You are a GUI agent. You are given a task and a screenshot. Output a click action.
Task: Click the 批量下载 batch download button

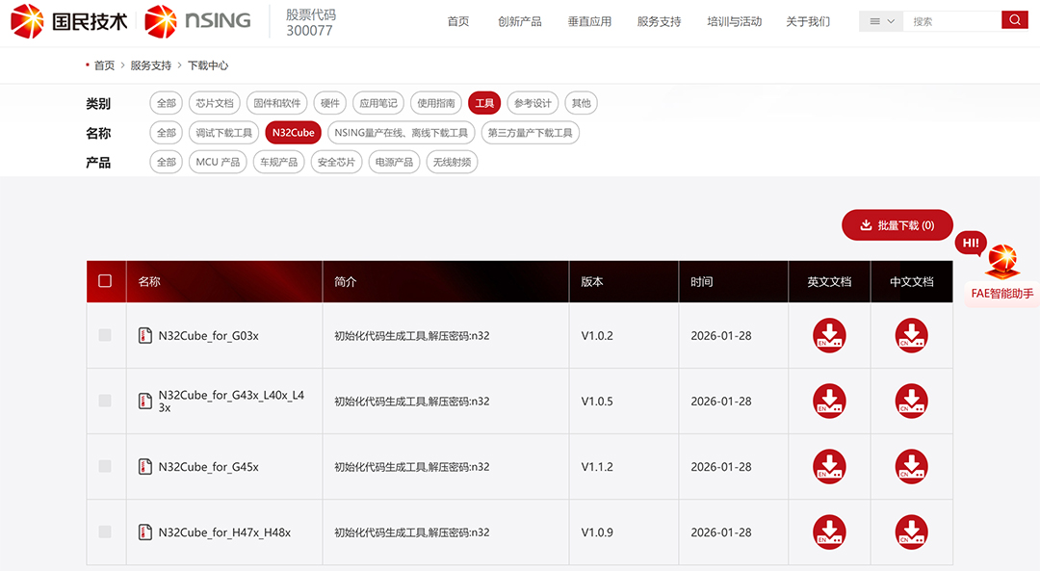tap(897, 224)
